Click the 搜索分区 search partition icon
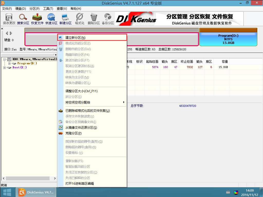The width and height of the screenshot is (263, 197). [23, 19]
